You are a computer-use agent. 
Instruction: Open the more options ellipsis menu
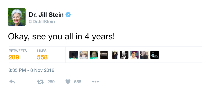pos(95,82)
